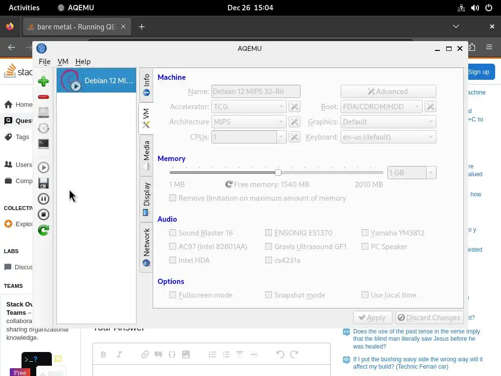Enable Yamaha YM3812 checkbox
This screenshot has height=376, width=501.
click(365, 233)
